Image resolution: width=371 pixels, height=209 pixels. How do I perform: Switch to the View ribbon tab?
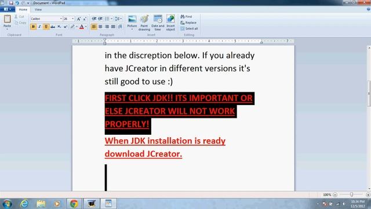(x=38, y=9)
